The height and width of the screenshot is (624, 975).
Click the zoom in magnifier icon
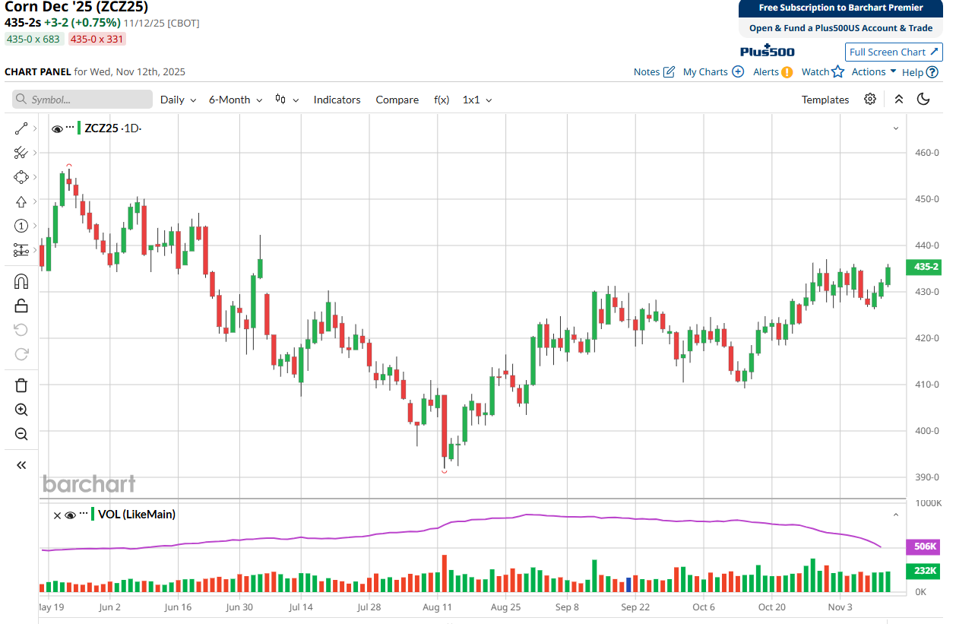(21, 410)
